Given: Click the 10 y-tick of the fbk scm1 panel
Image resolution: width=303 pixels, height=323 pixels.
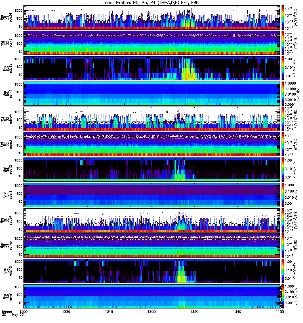Looking at the screenshot, I should [21, 303].
